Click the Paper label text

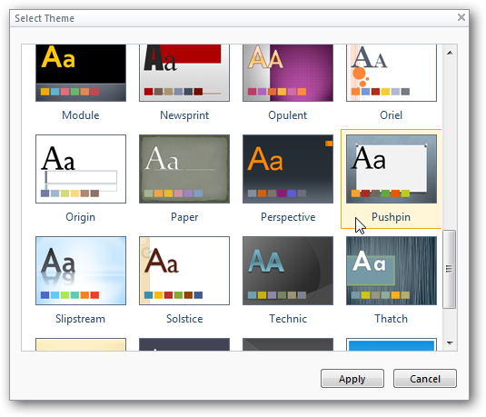(x=184, y=217)
